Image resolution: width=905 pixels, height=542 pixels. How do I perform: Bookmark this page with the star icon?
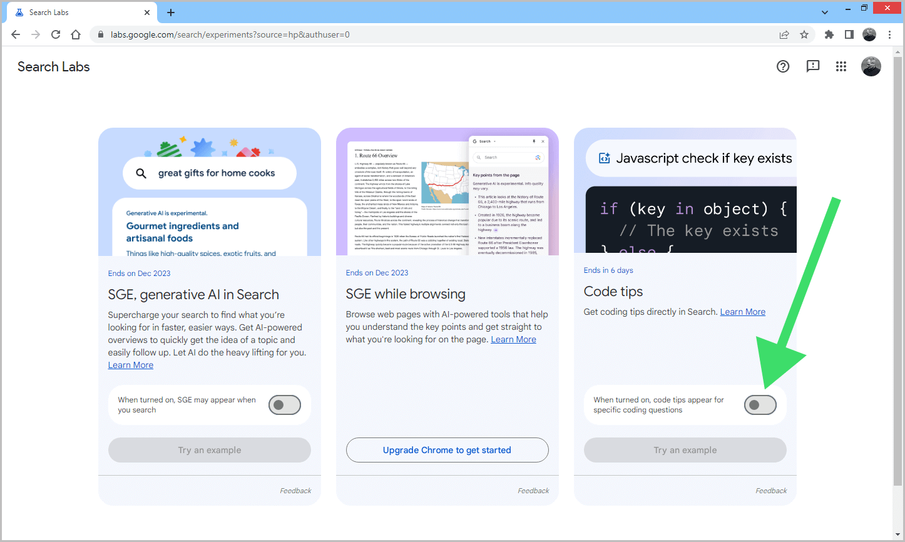coord(804,35)
